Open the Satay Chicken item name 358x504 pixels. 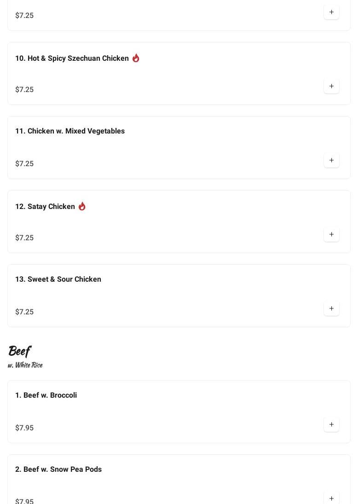45,207
